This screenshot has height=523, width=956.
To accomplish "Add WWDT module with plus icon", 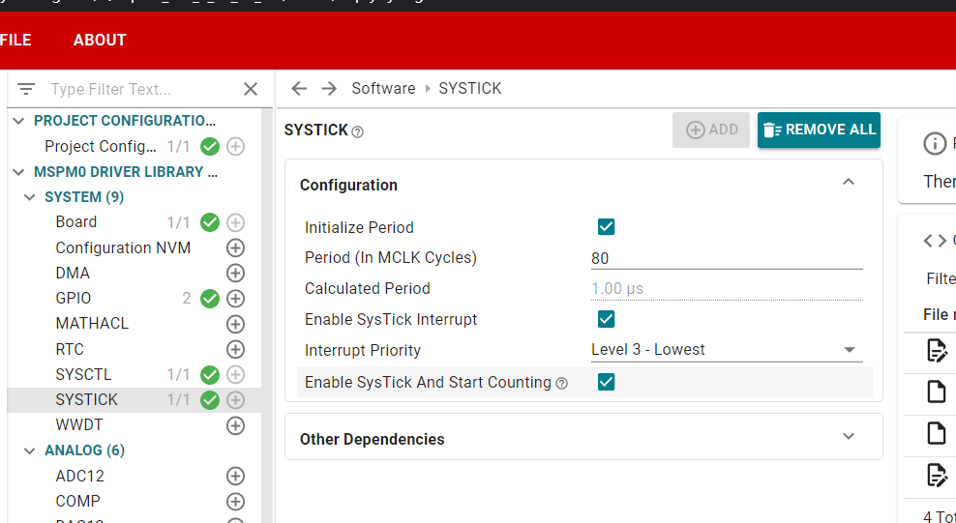I will 235,425.
